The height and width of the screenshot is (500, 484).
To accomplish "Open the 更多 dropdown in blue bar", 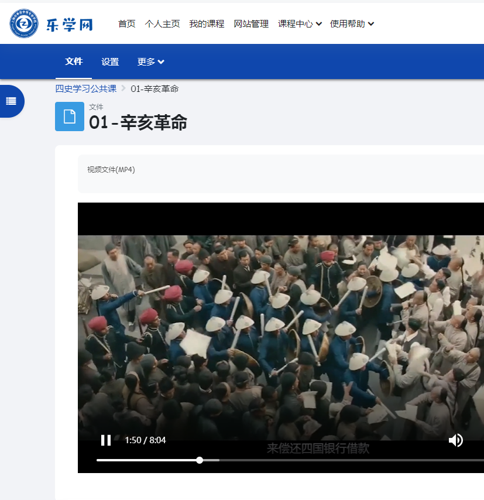I will click(x=151, y=61).
